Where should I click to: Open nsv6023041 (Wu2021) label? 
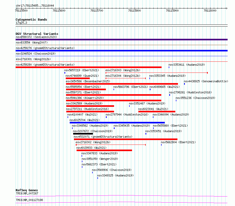point(153,109)
